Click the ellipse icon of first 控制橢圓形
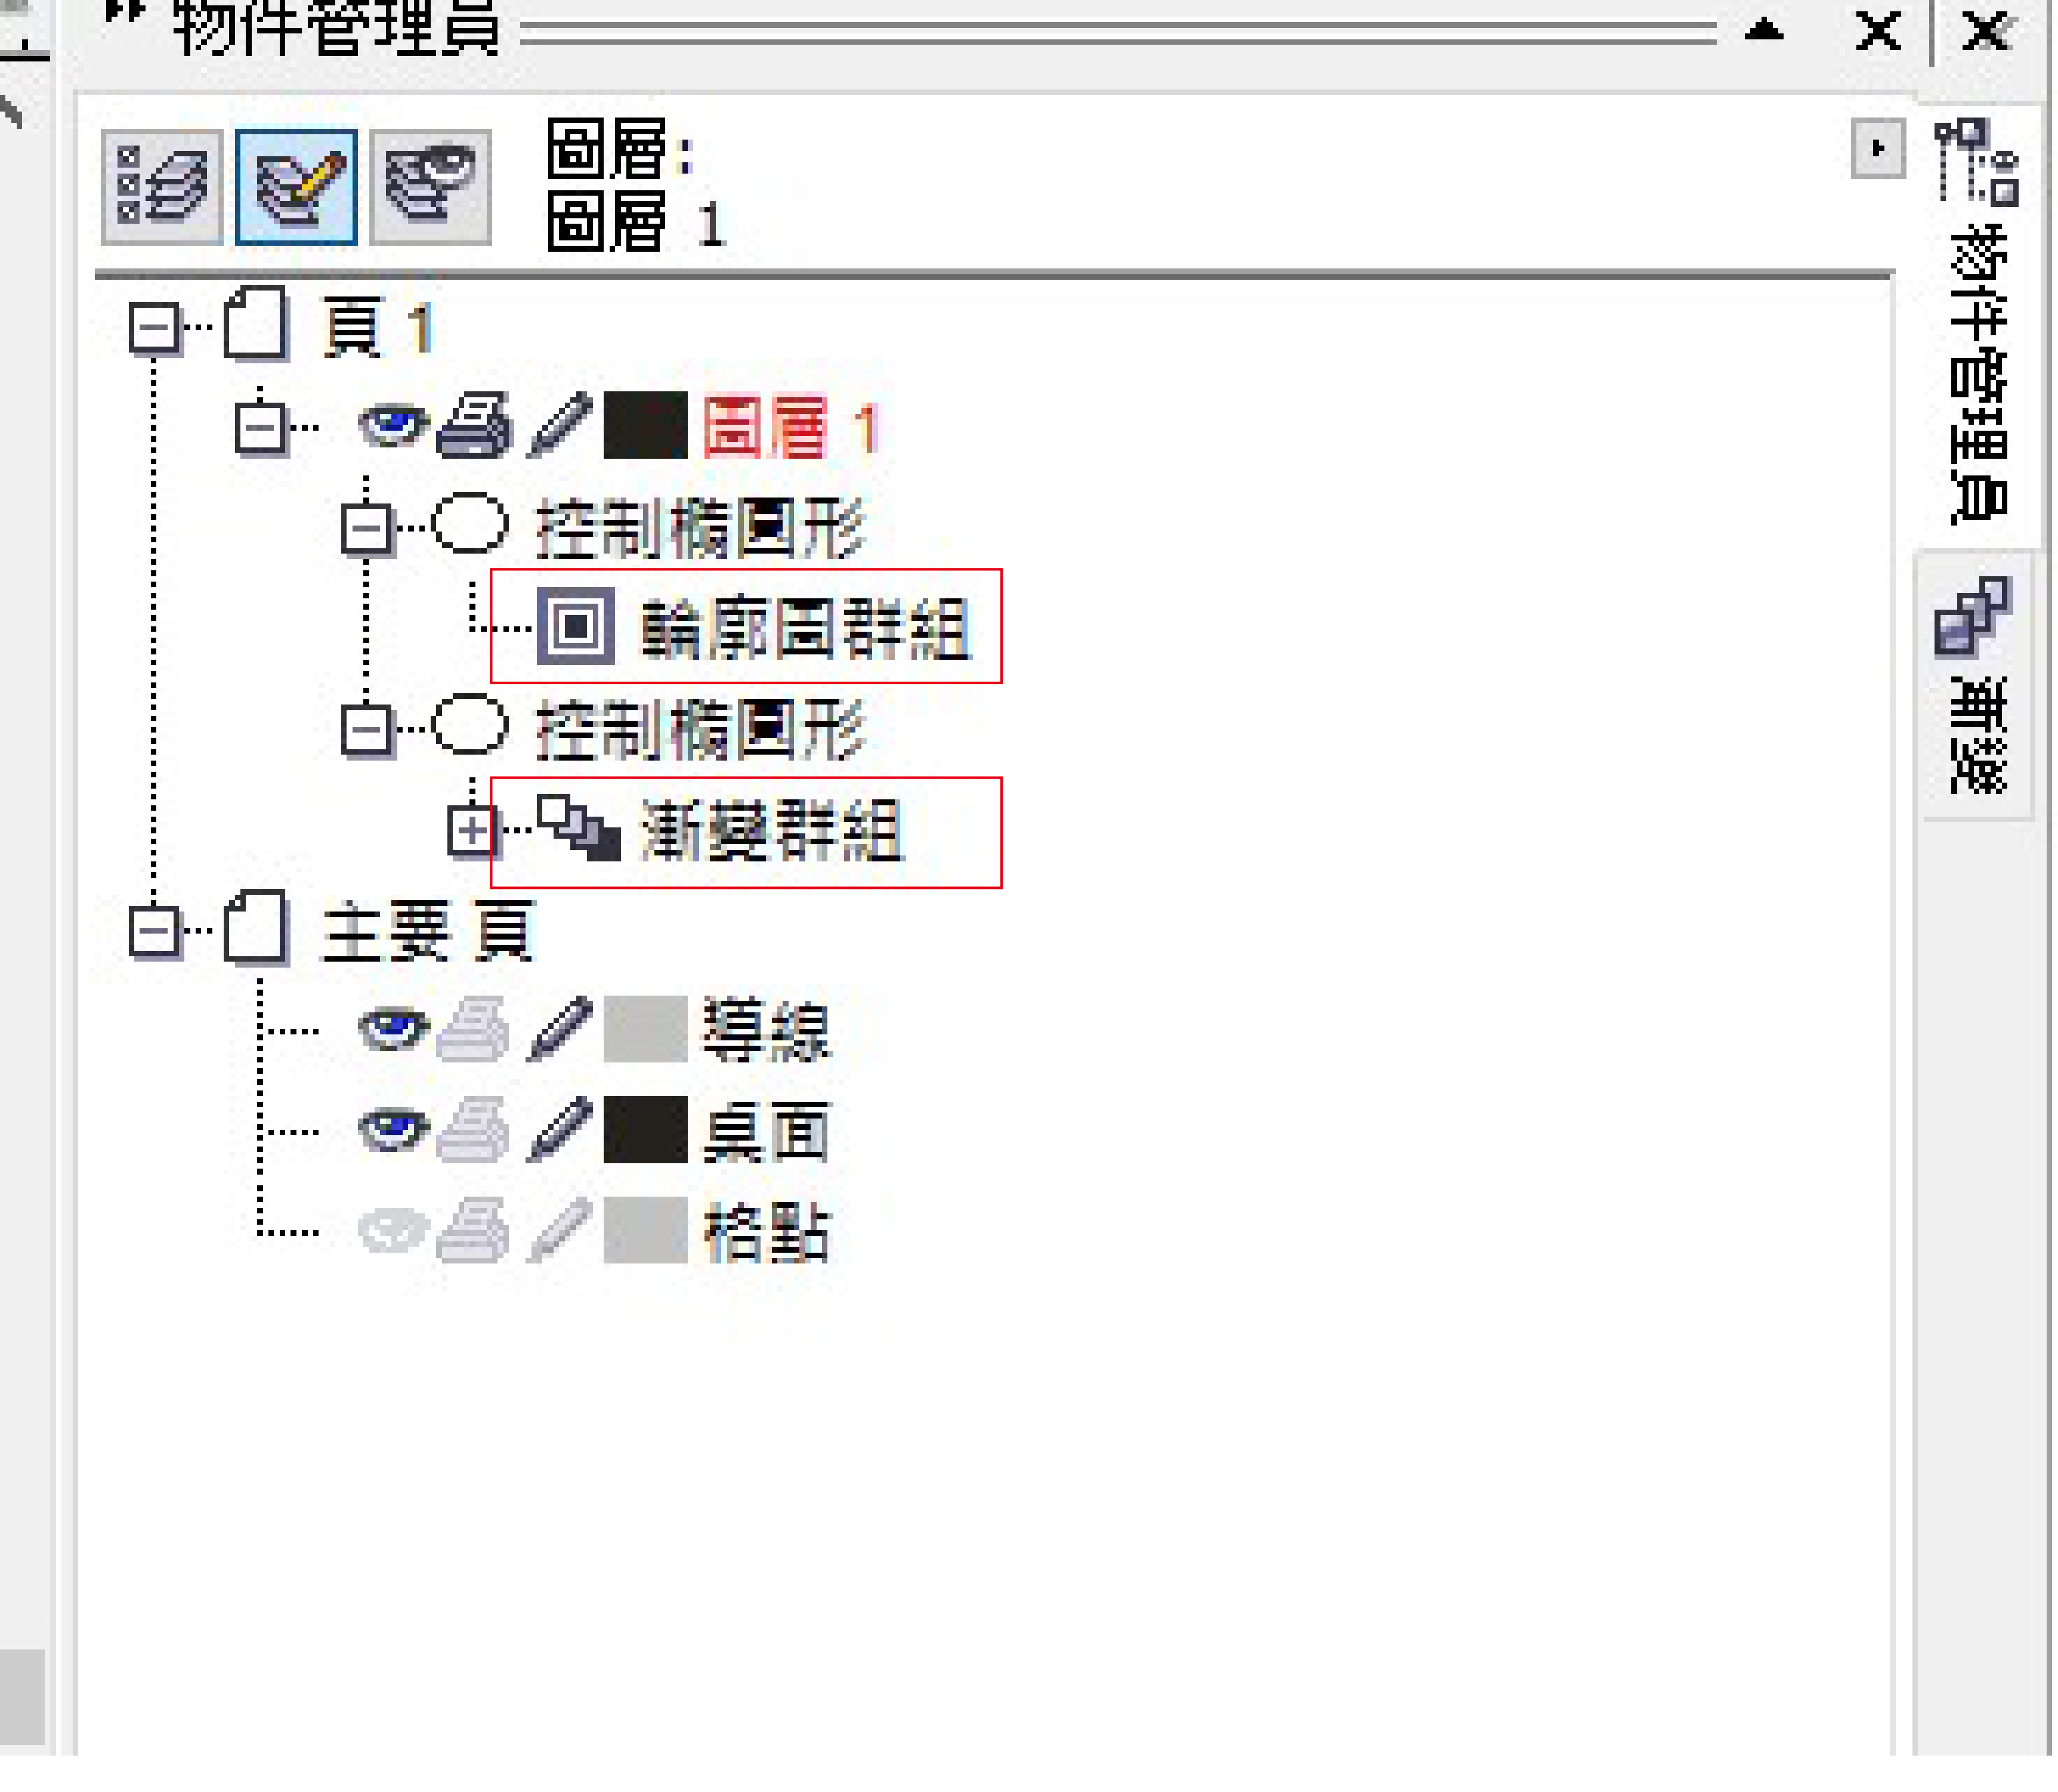This screenshot has width=2058, height=1792. (x=471, y=525)
